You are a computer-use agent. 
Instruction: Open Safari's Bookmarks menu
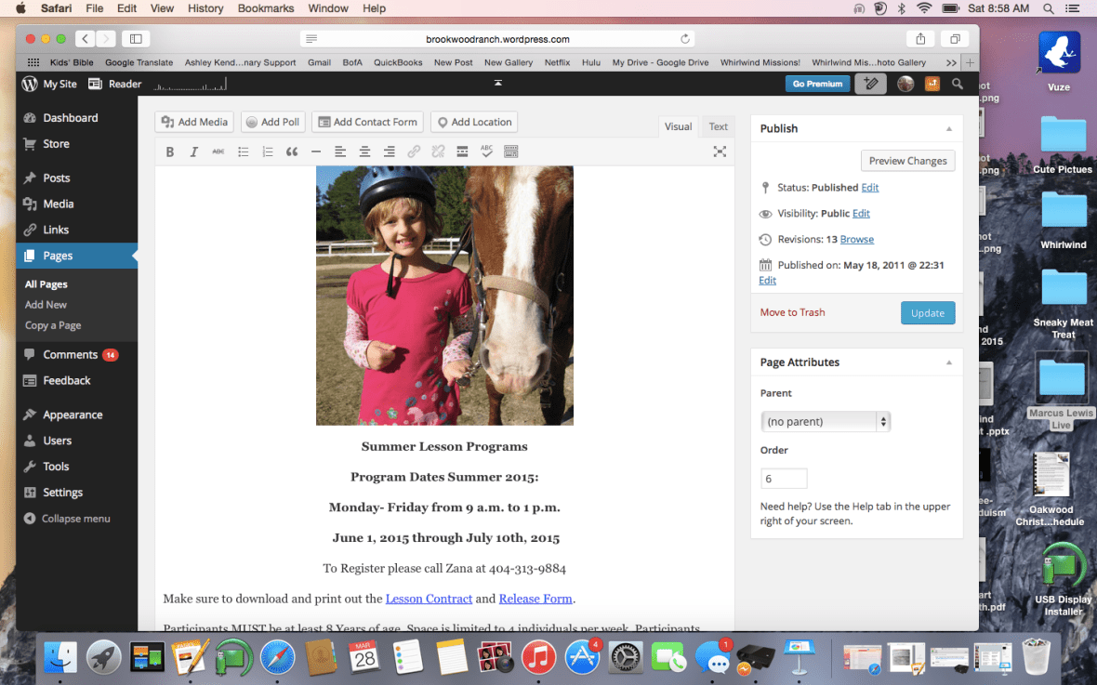(x=265, y=8)
